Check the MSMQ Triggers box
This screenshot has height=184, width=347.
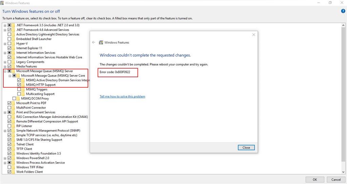coord(19,89)
